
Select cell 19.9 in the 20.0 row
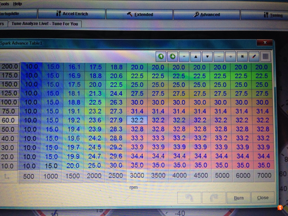pos(73,156)
